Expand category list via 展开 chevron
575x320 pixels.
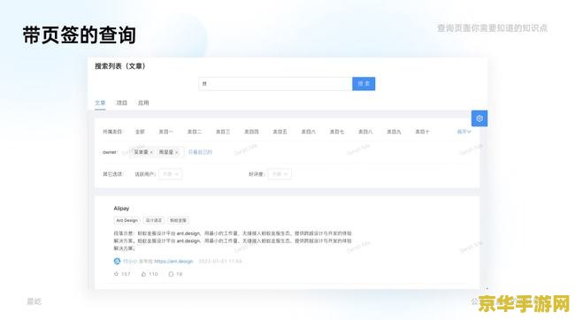point(464,132)
